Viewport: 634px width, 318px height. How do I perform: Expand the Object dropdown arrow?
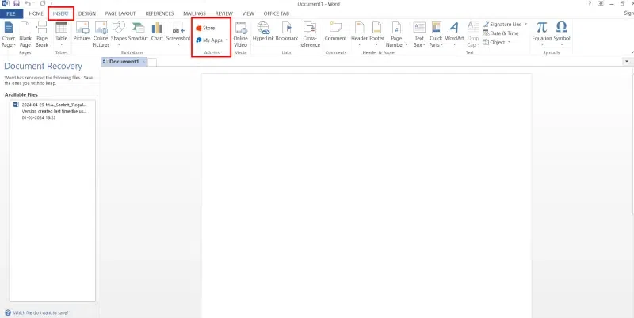click(x=509, y=42)
